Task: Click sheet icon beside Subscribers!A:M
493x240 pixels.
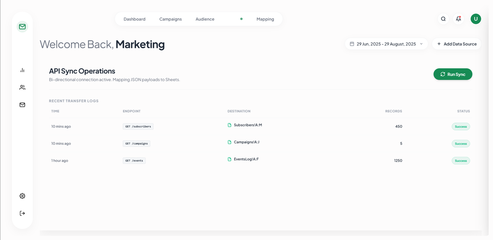Action: coord(230,125)
